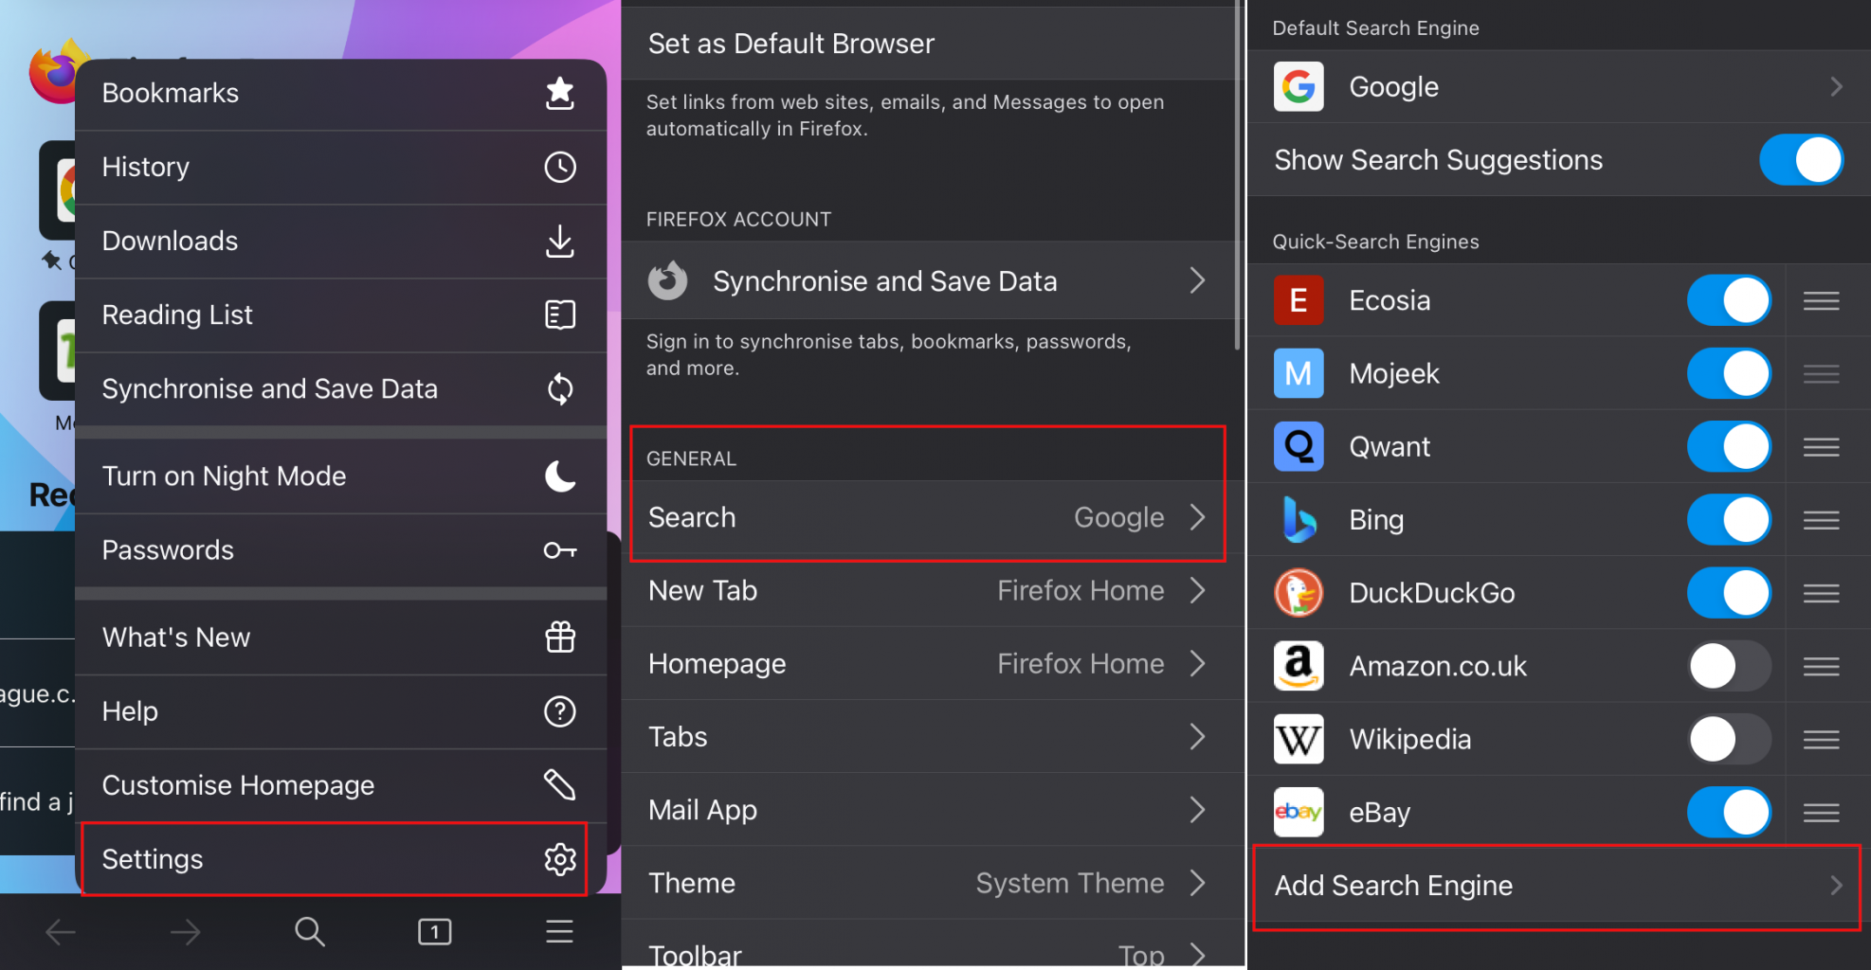Viewport: 1871px width, 970px height.
Task: Click the Night Mode moon icon
Action: point(560,476)
